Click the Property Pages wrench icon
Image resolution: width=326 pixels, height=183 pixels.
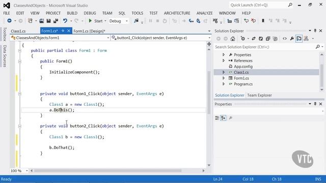pos(230,118)
